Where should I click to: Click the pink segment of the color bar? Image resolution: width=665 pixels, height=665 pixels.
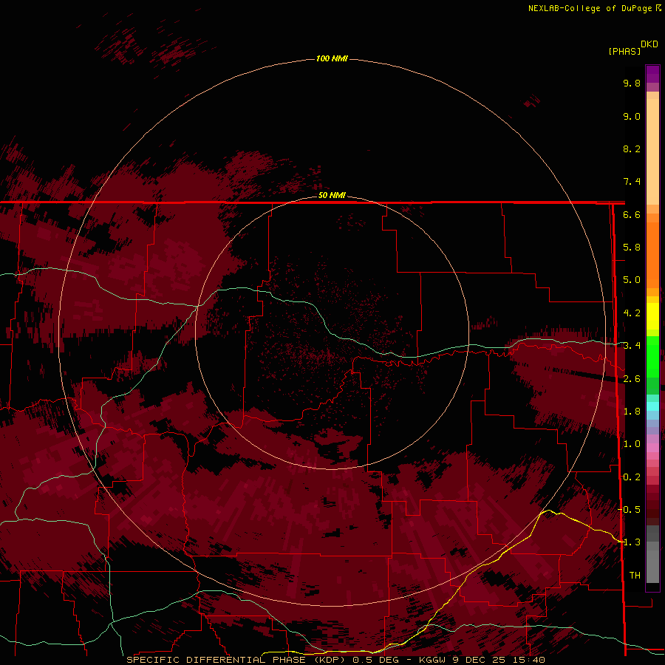pyautogui.click(x=652, y=448)
